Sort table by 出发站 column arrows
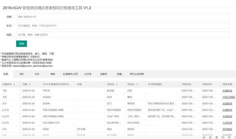This screenshot has width=236, height=139. coord(117,84)
